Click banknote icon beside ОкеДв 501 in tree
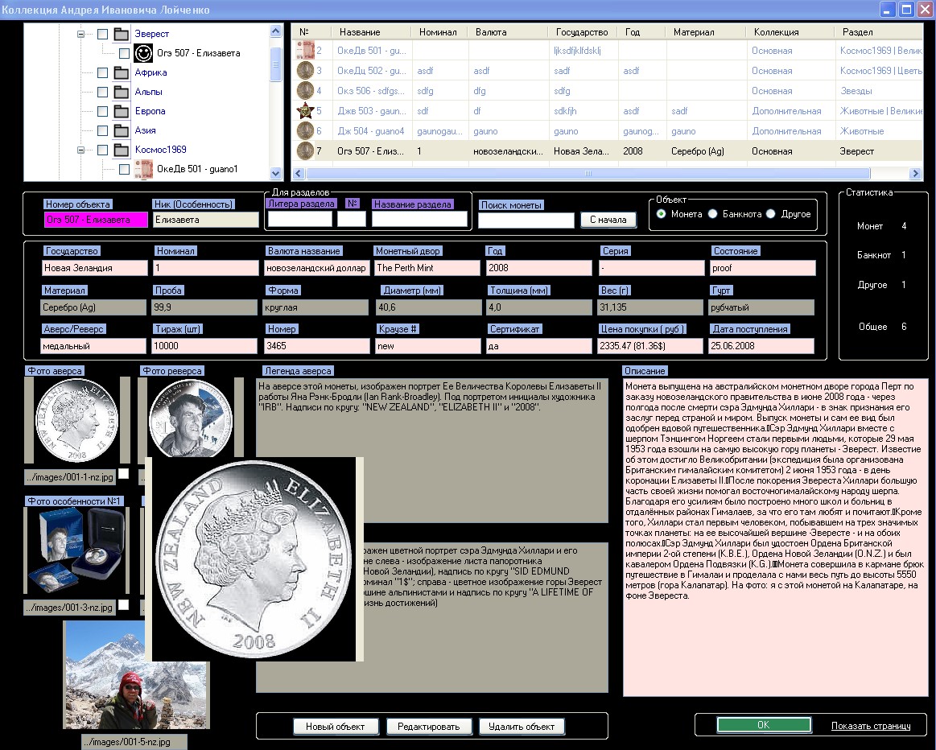 point(143,169)
